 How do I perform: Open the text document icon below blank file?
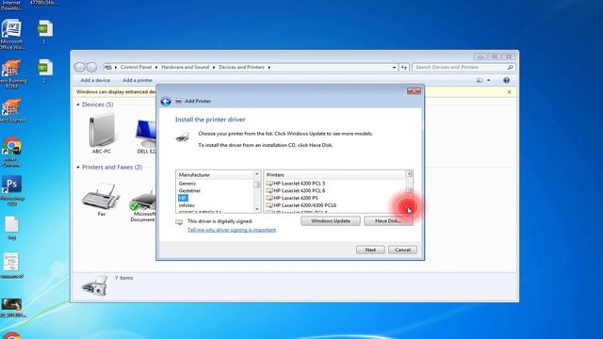pyautogui.click(x=11, y=266)
